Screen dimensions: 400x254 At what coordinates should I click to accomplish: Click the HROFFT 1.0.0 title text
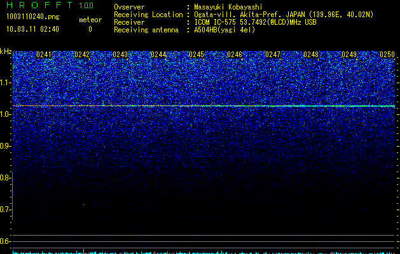click(x=50, y=5)
